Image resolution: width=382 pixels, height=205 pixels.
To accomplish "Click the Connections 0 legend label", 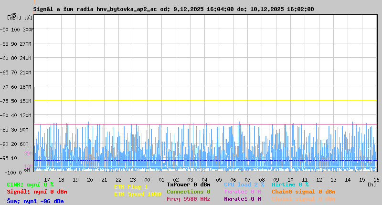I will pyautogui.click(x=188, y=192).
